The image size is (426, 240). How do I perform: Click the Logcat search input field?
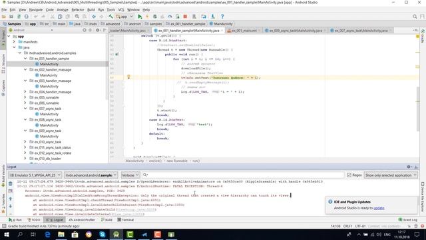tap(244, 175)
